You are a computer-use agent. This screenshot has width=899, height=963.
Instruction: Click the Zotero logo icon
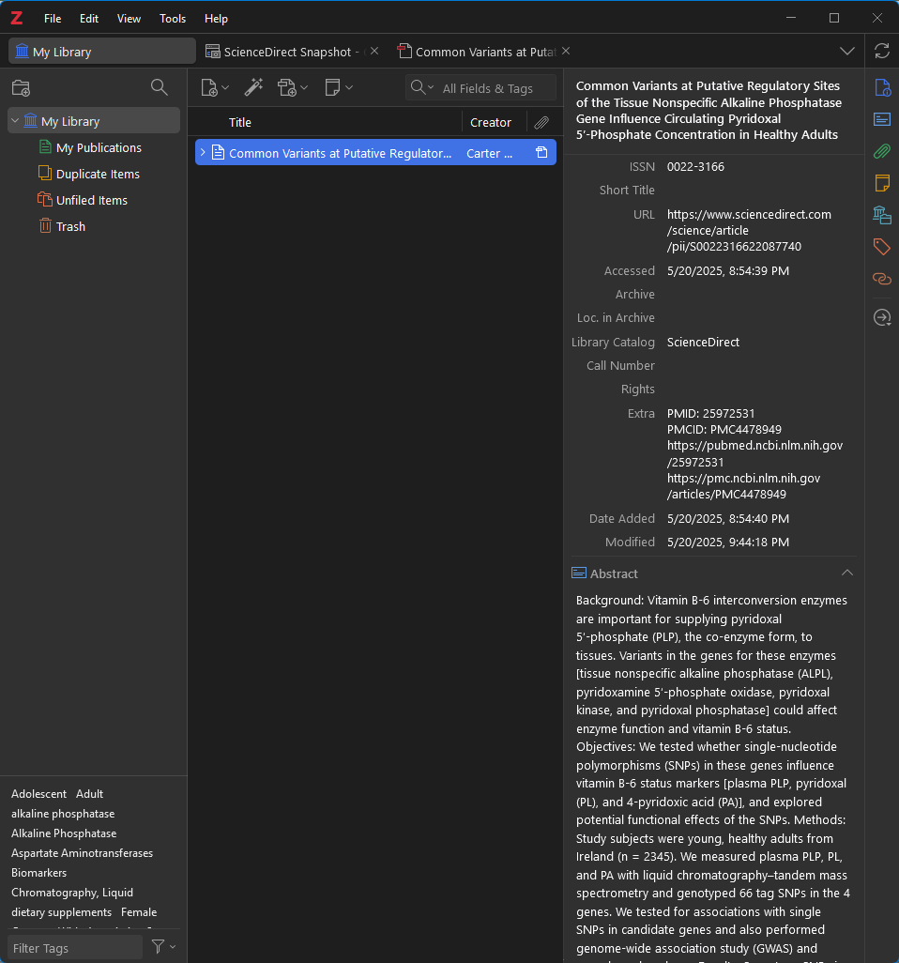17,19
